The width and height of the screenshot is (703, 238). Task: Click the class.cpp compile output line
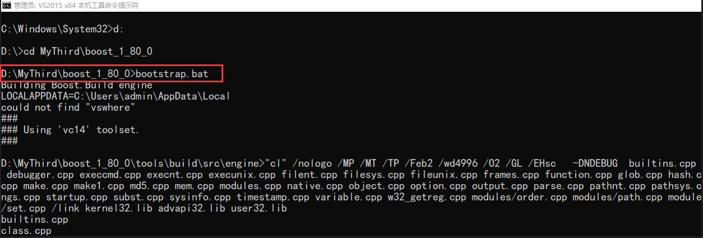[x=26, y=231]
